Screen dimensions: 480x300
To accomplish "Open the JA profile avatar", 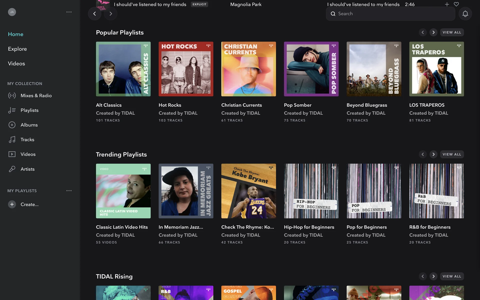I will (12, 12).
